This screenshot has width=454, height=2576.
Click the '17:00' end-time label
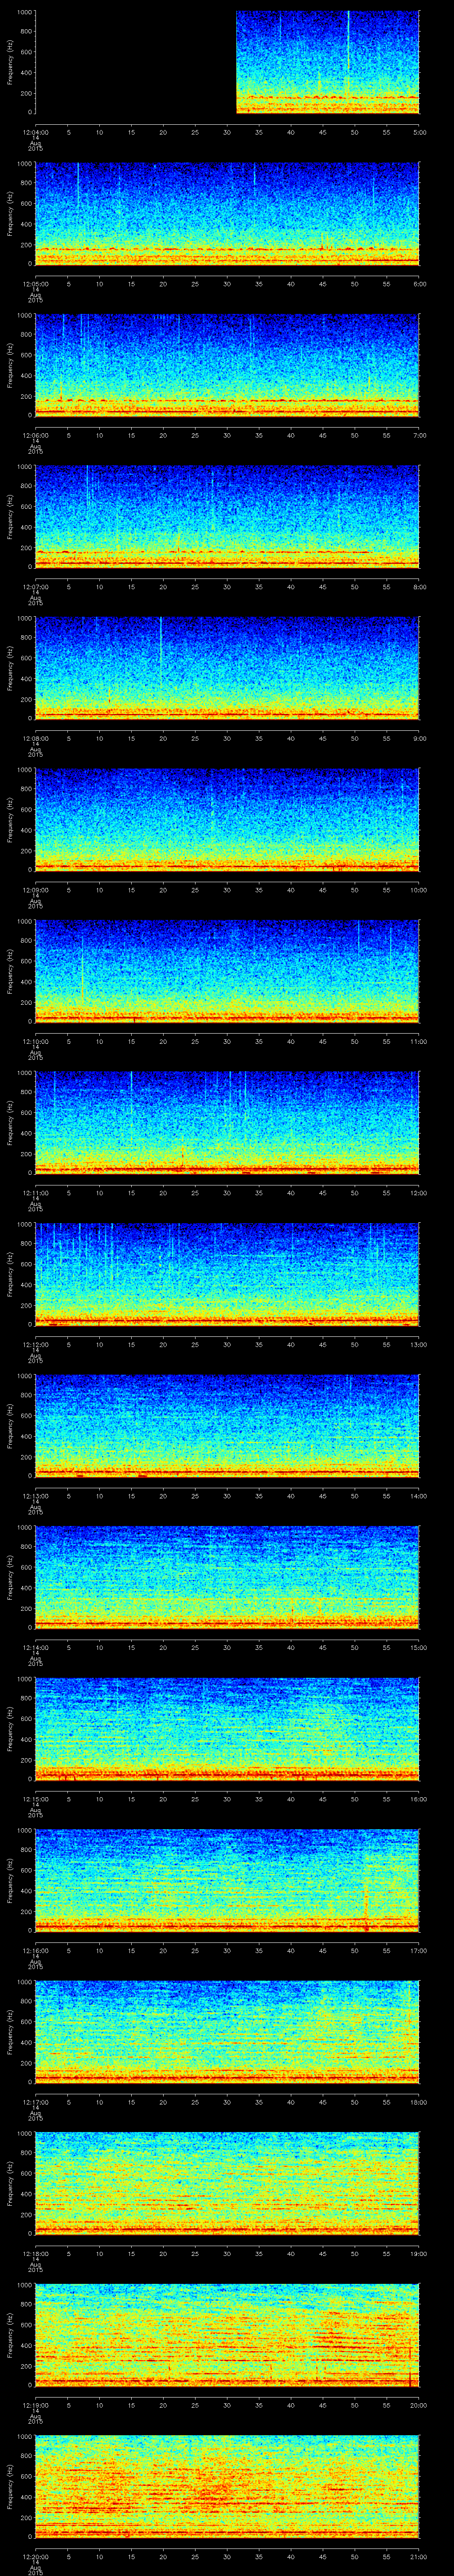418,1950
